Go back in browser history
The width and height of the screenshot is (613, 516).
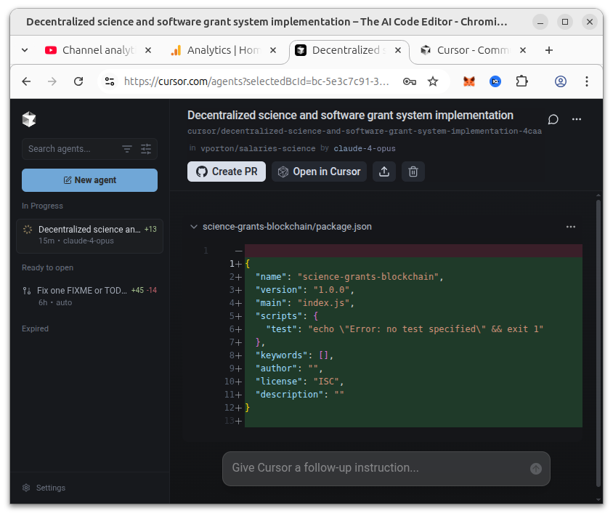click(x=26, y=81)
